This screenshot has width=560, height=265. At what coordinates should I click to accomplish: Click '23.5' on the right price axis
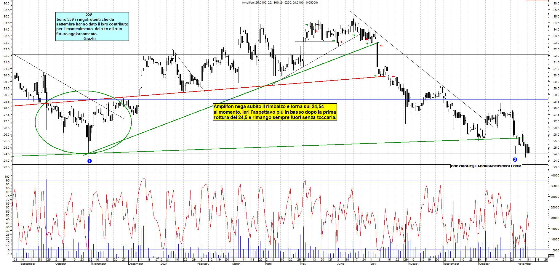(x=556, y=167)
